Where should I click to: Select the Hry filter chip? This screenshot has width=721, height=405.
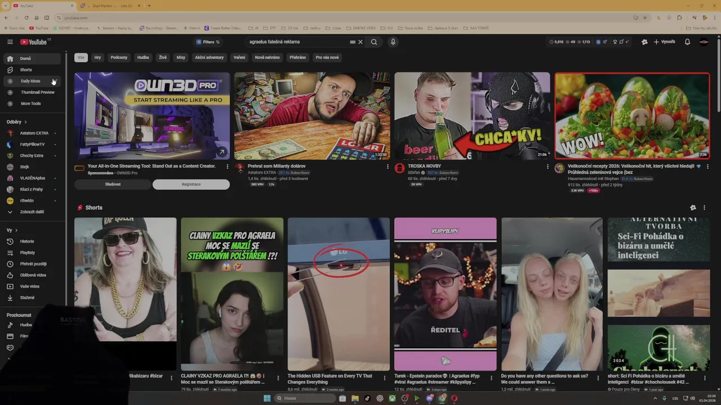[x=97, y=57]
